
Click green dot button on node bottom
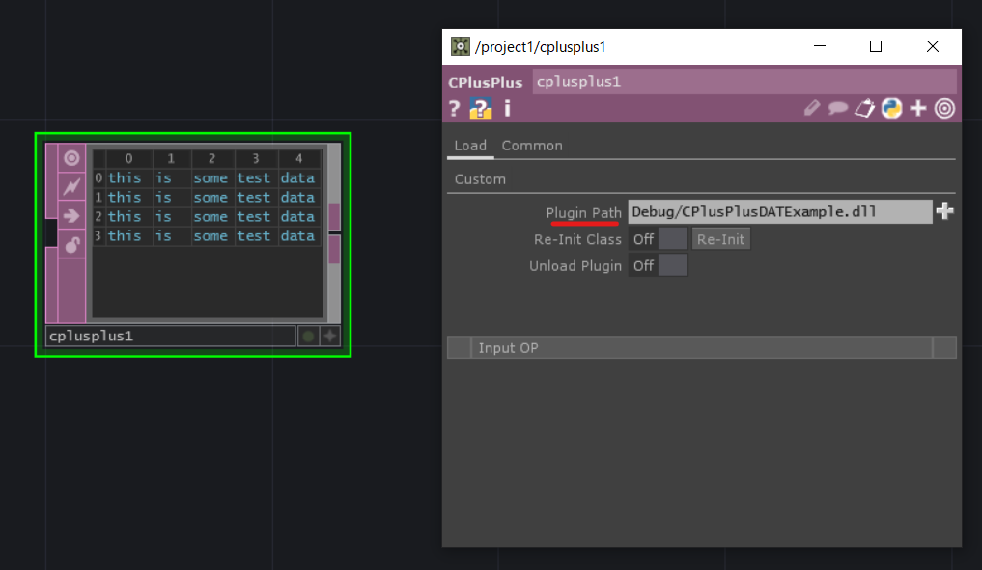pyautogui.click(x=308, y=336)
